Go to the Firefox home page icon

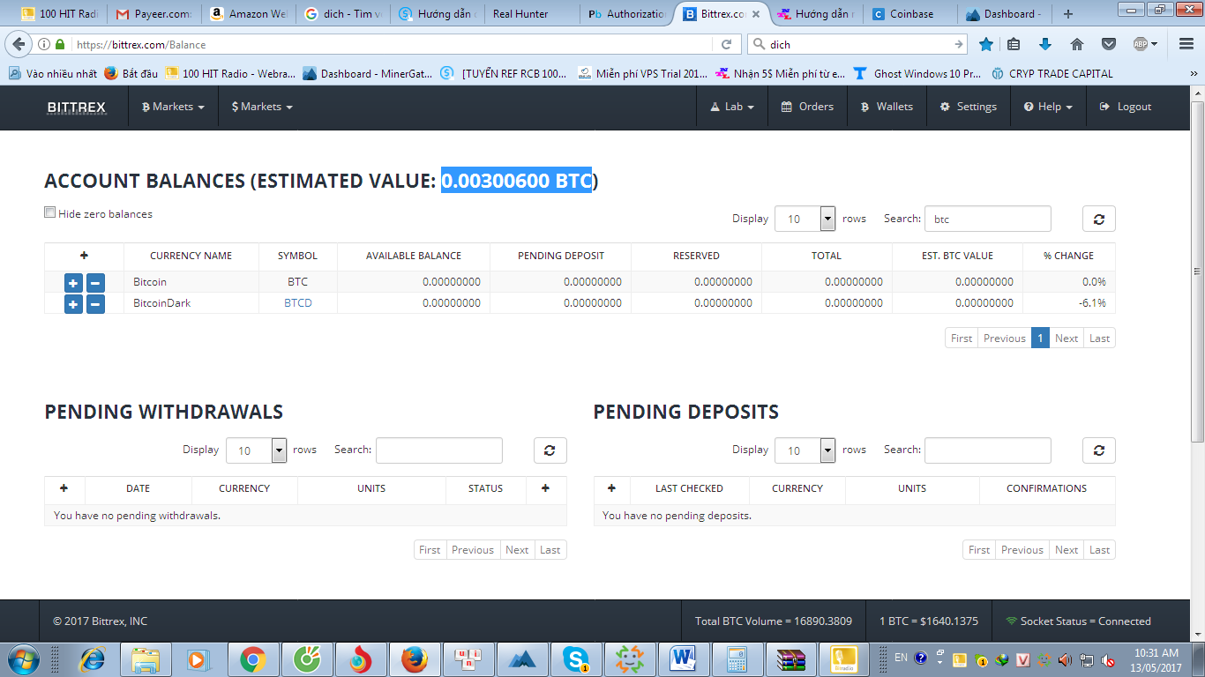tap(1077, 44)
